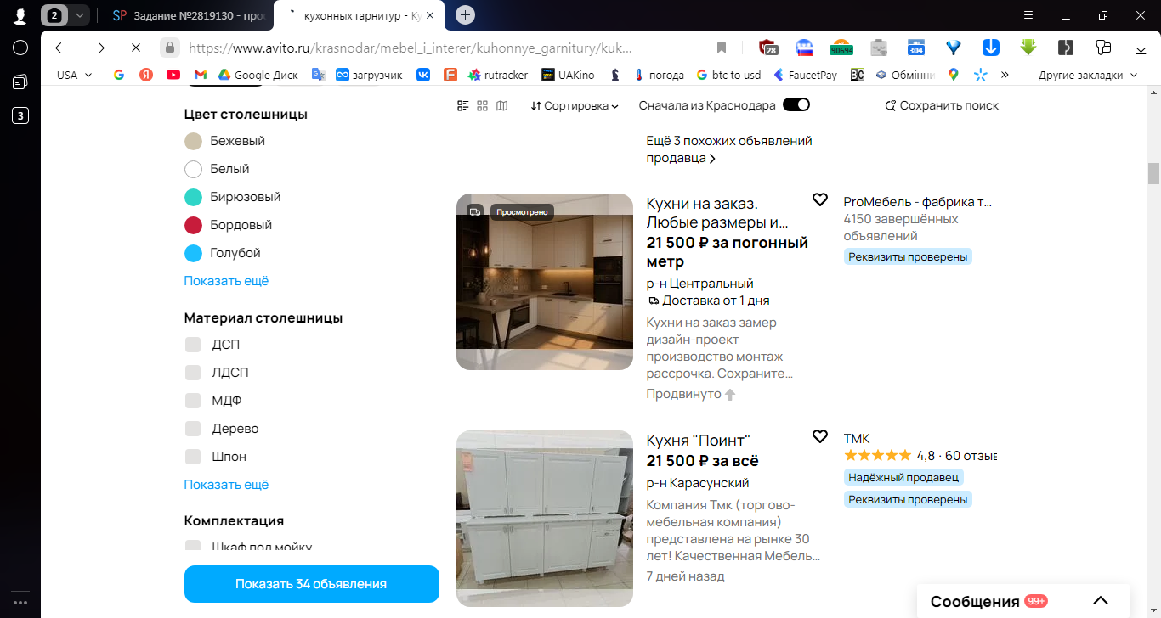Viewport: 1161px width, 618px height.
Task: Open 'Google Диск' bookmark
Action: point(258,75)
